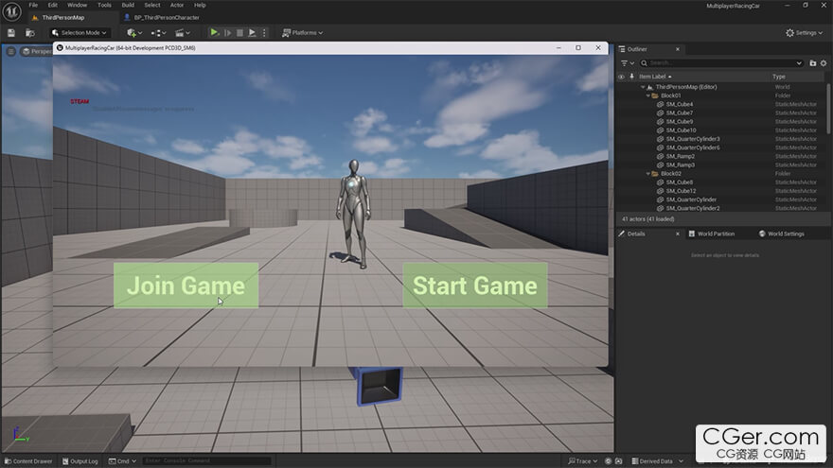This screenshot has height=468, width=833.
Task: Close the Details tab
Action: pyautogui.click(x=678, y=234)
